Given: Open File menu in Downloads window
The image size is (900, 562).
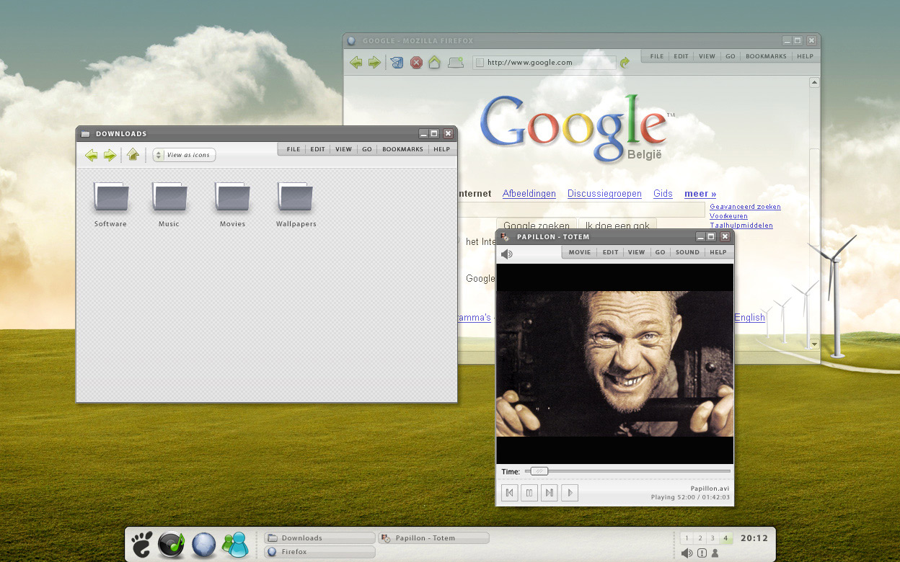Looking at the screenshot, I should tap(294, 149).
